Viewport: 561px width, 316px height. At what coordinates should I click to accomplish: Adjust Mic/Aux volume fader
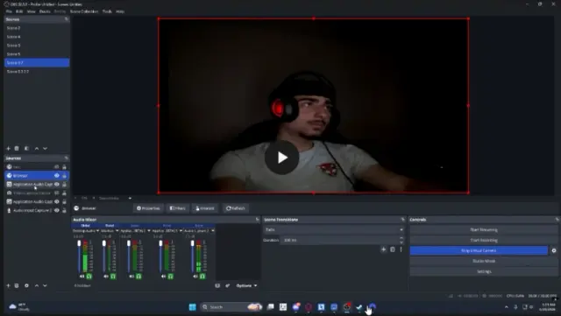pyautogui.click(x=104, y=243)
